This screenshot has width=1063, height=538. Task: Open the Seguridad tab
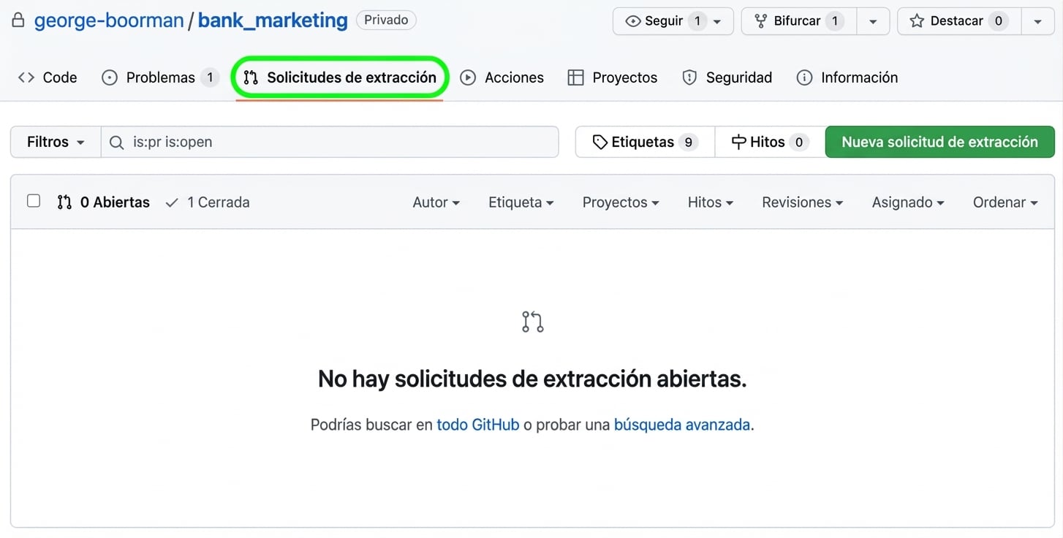click(727, 77)
